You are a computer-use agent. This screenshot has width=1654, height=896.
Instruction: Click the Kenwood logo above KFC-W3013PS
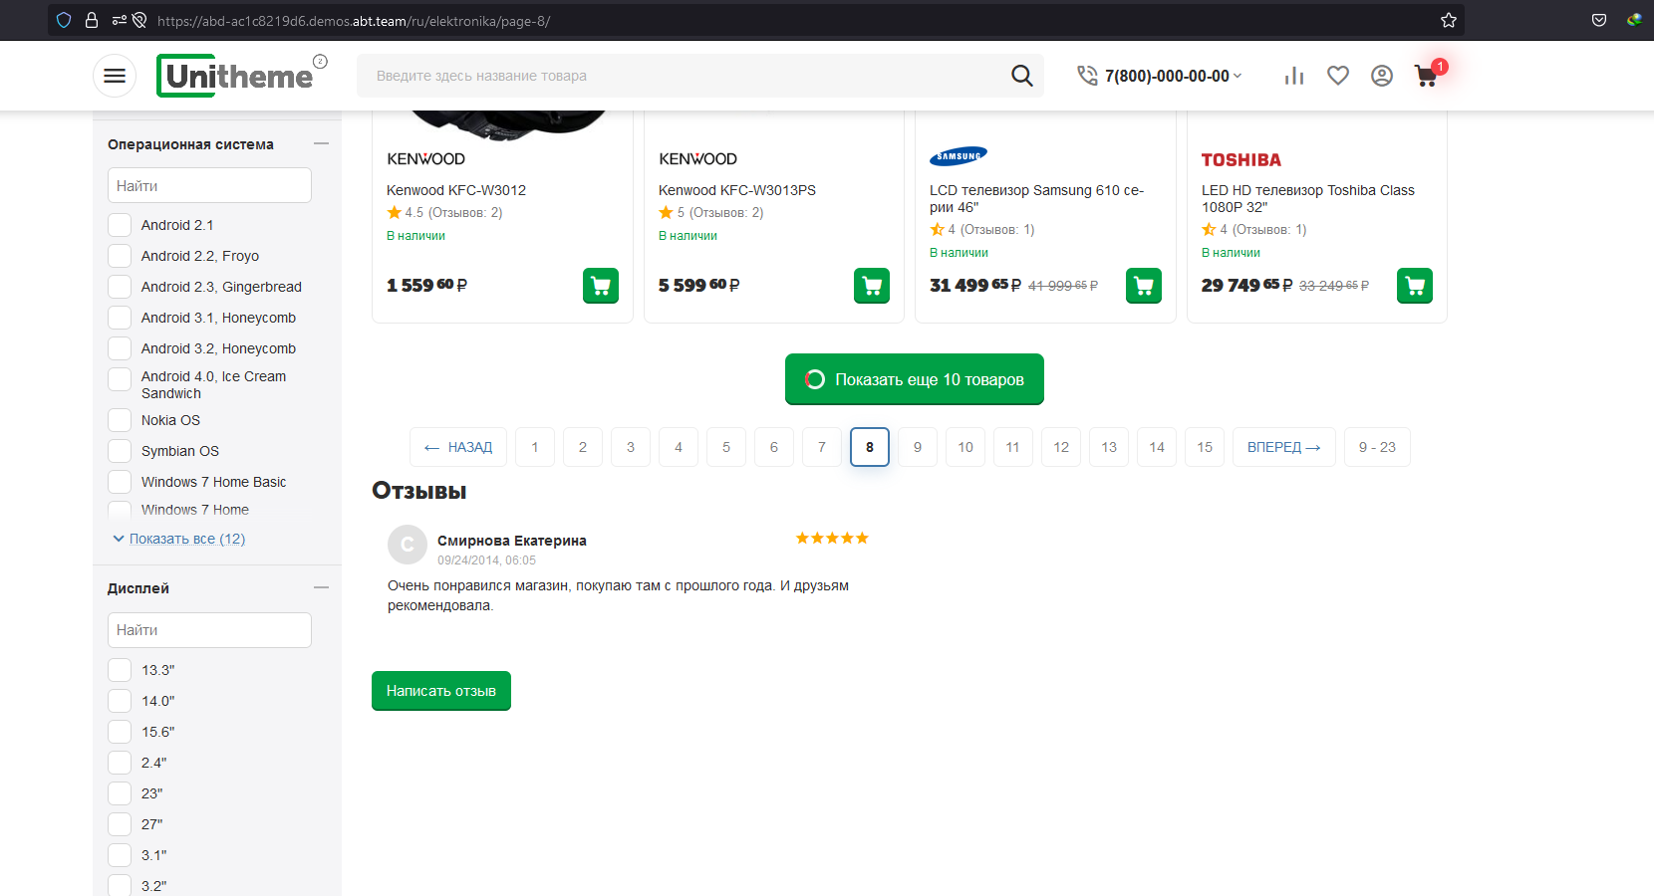[x=697, y=159]
